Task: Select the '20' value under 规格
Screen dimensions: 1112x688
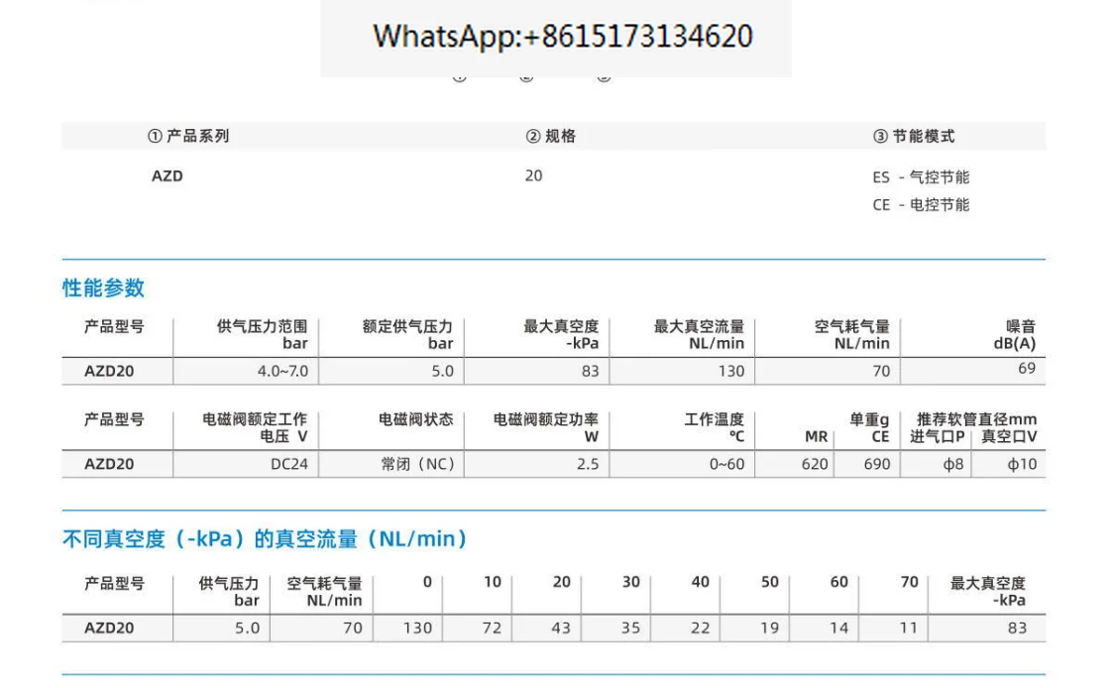Action: point(533,175)
